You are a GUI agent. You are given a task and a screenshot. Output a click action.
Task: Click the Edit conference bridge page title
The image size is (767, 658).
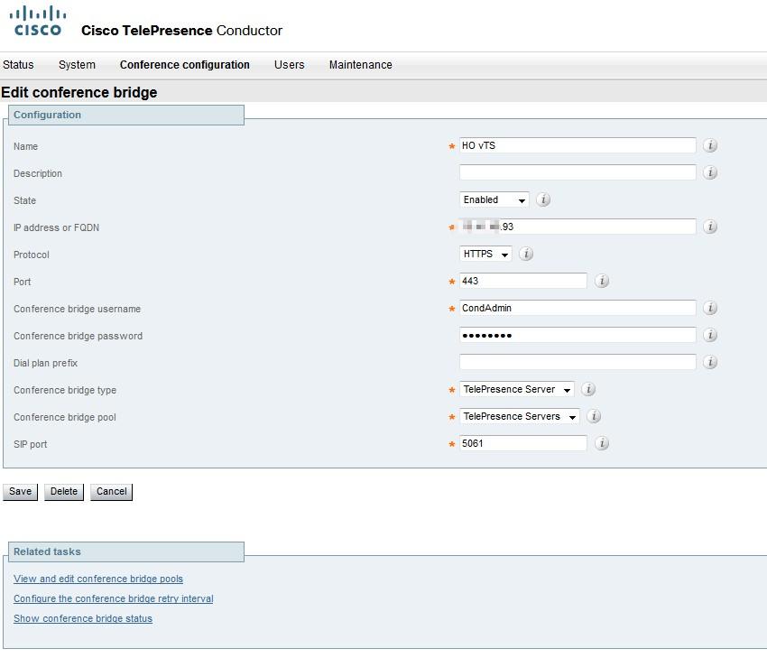(79, 92)
